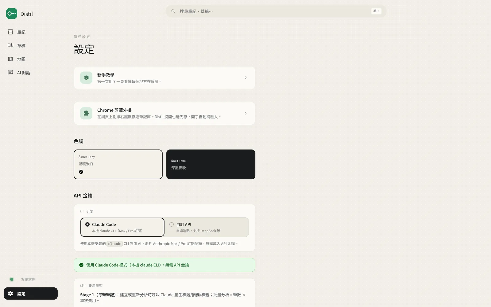491x307 pixels.
Task: Click the API 費用說明 label
Action: (x=91, y=286)
